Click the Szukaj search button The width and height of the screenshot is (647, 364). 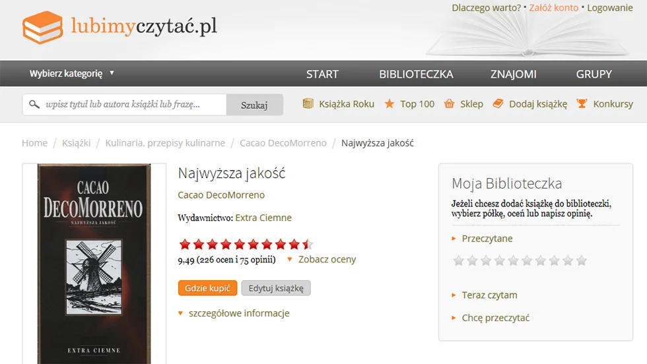(x=255, y=105)
